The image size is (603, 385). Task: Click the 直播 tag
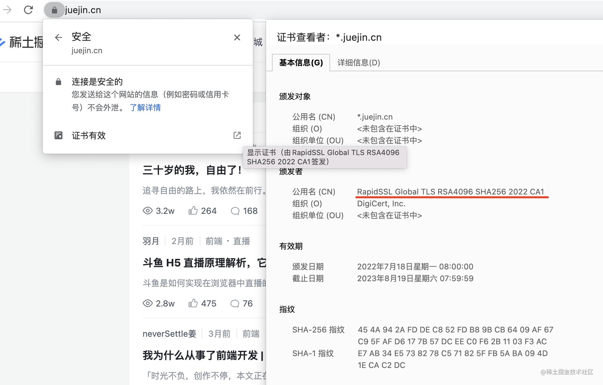(x=242, y=241)
